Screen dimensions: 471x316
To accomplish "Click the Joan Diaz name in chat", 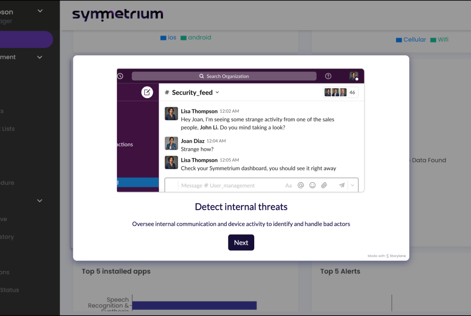I will click(x=193, y=141).
